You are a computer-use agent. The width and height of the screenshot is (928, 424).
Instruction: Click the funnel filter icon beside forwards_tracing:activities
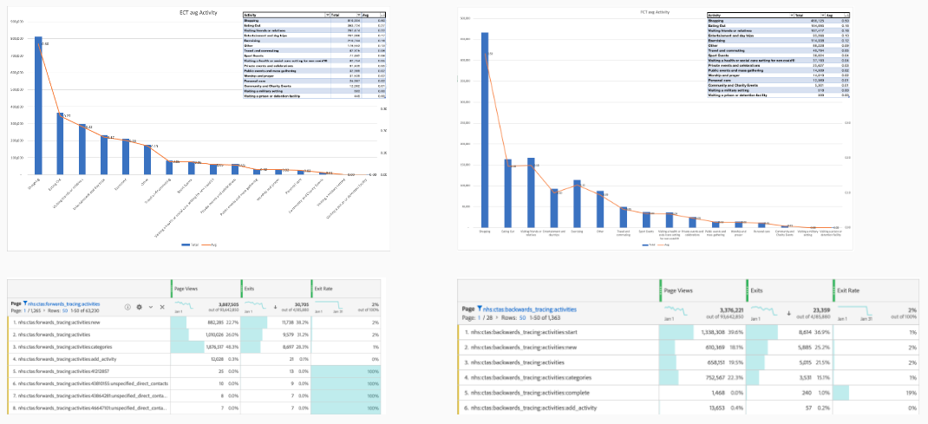24,305
